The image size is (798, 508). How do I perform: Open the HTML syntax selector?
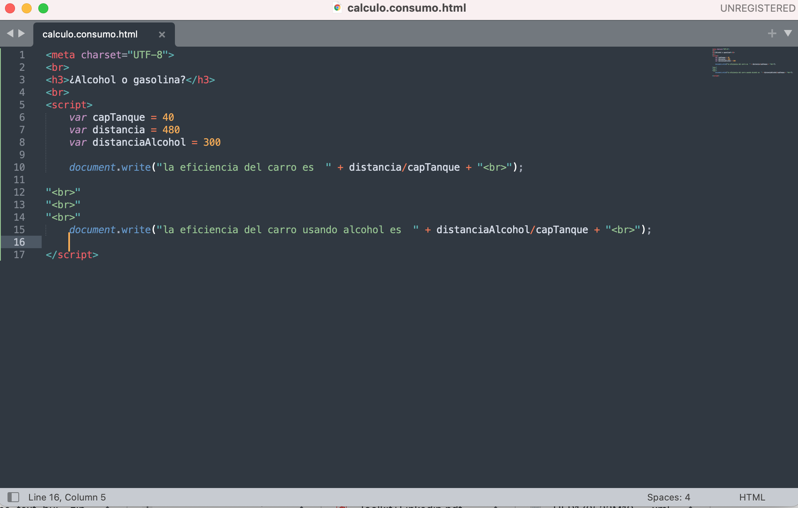752,497
